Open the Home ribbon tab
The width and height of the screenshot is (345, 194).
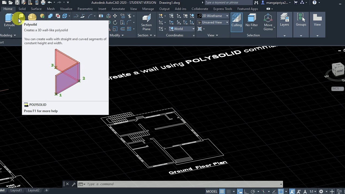tap(8, 9)
